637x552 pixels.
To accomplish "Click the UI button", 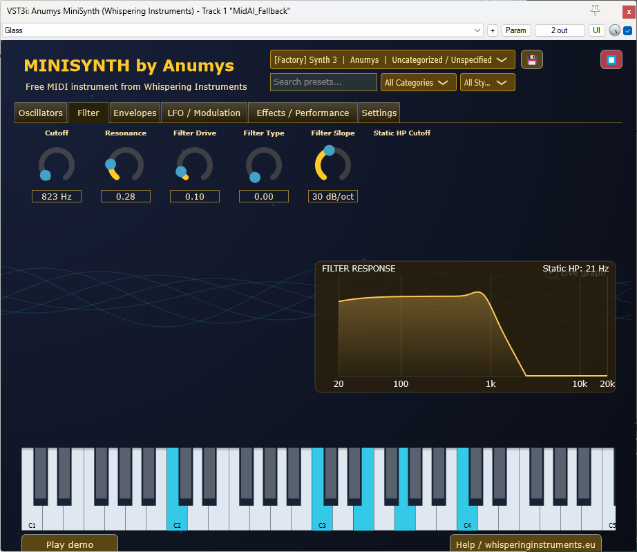I will coord(596,30).
